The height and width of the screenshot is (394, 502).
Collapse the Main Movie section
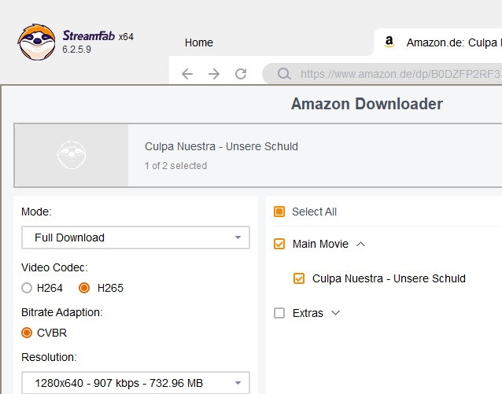pyautogui.click(x=361, y=245)
